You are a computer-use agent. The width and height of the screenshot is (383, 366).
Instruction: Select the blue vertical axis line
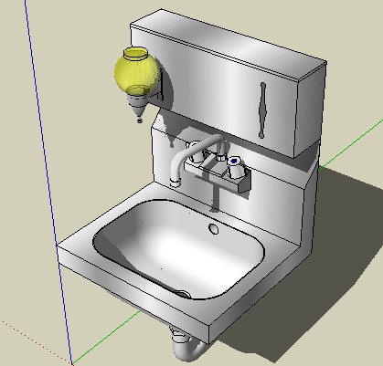tap(48, 183)
